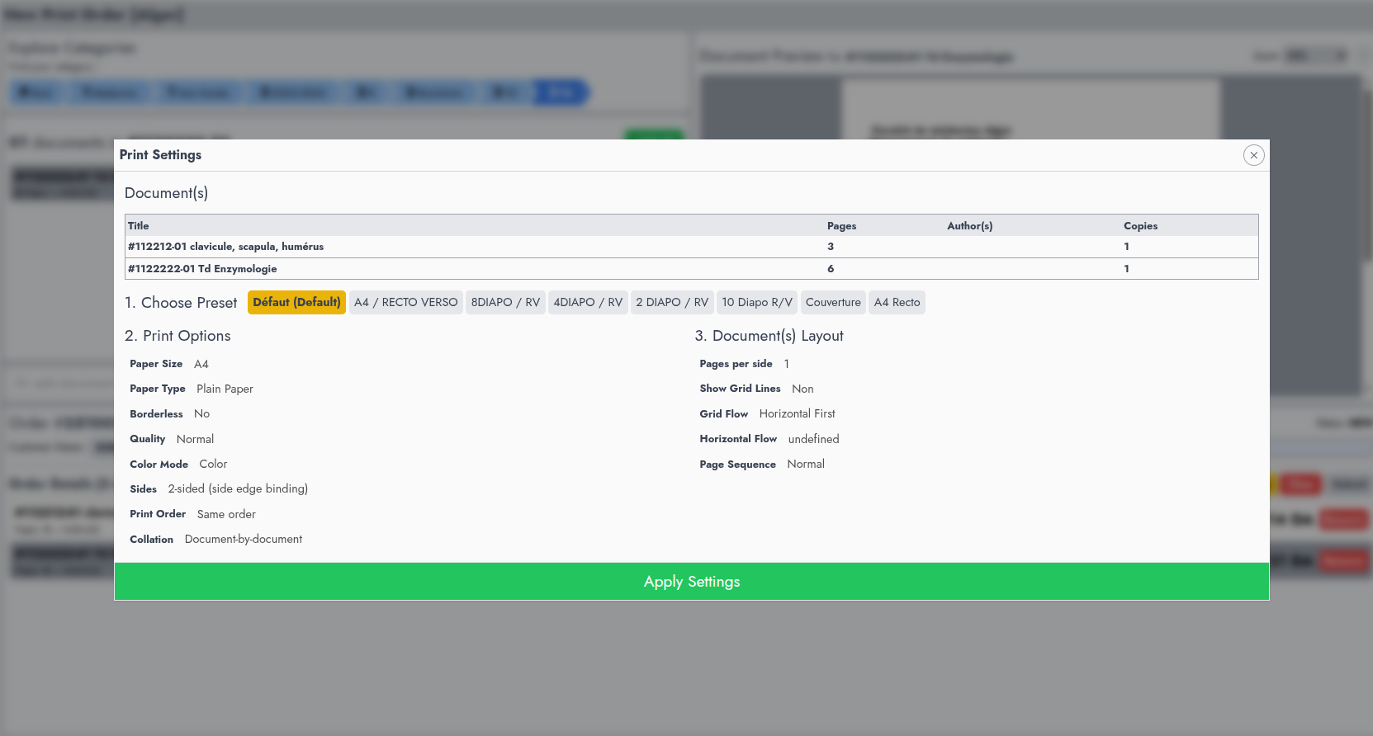The image size is (1373, 736).
Task: Click the Page Sequence value 'Normal'
Action: [806, 464]
